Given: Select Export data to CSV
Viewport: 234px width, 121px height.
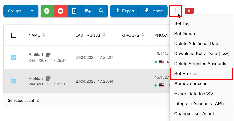Looking at the screenshot, I should pos(194,94).
